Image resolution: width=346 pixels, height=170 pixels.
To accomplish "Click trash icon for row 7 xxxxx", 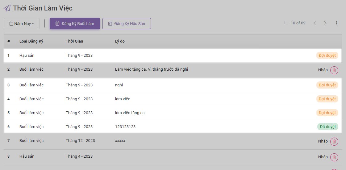I will [334, 142].
